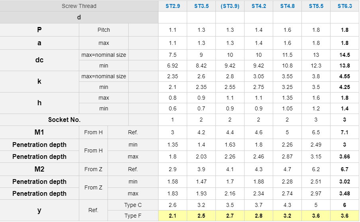Select the yellow highlighted 2.5 cell
This screenshot has width=360, height=222.
pos(201,216)
